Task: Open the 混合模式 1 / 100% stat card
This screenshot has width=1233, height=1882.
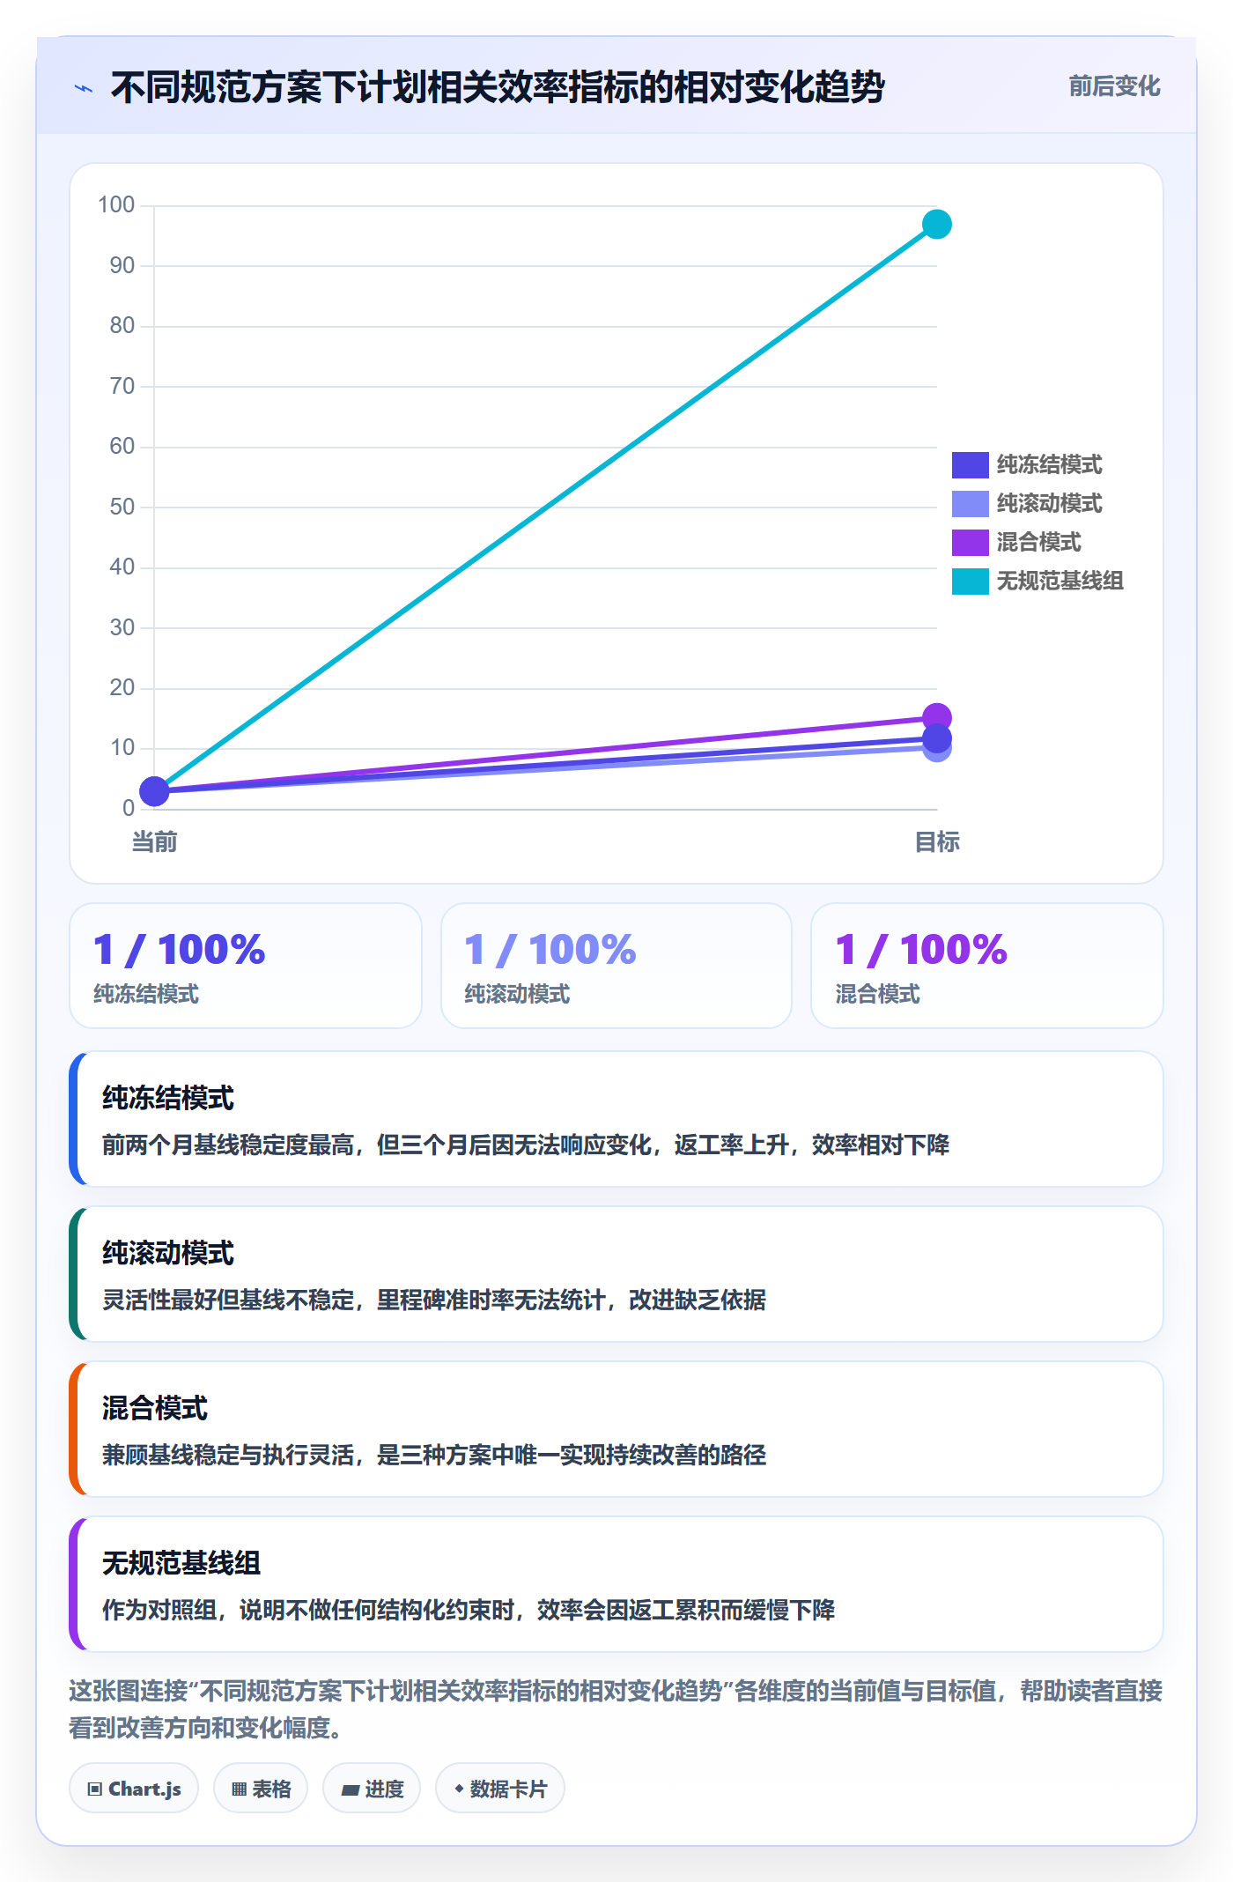Action: pyautogui.click(x=987, y=966)
